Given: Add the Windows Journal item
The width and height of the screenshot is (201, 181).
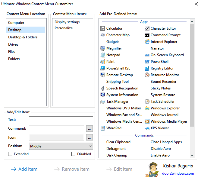Looking at the screenshot, I should click(x=165, y=115).
